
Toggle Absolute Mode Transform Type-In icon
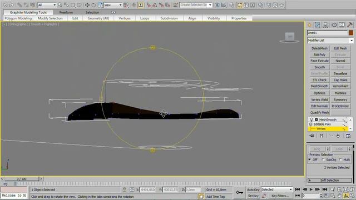tap(132, 189)
